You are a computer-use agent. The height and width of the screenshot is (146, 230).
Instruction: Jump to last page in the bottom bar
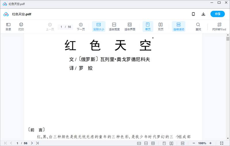click(x=37, y=143)
